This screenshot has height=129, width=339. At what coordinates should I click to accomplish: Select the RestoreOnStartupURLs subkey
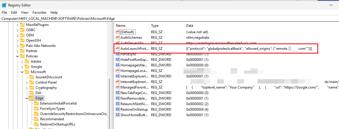tap(57, 124)
